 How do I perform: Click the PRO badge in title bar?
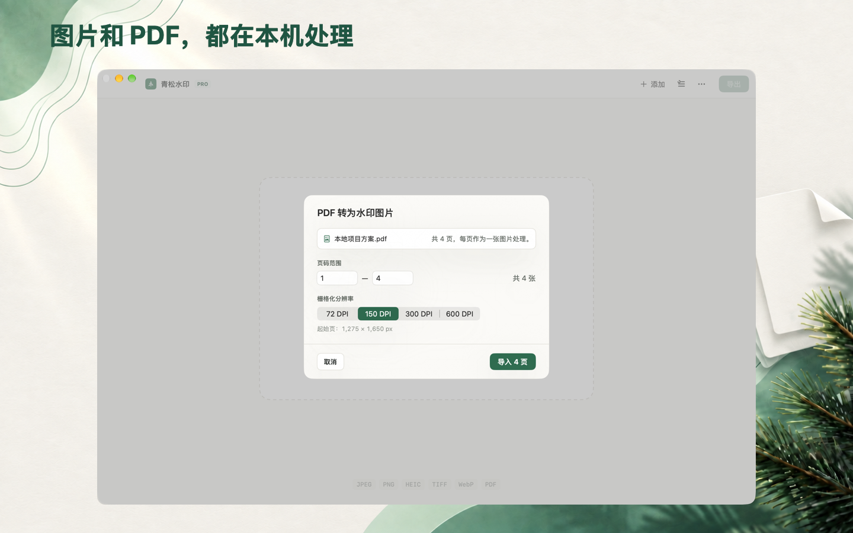point(203,84)
